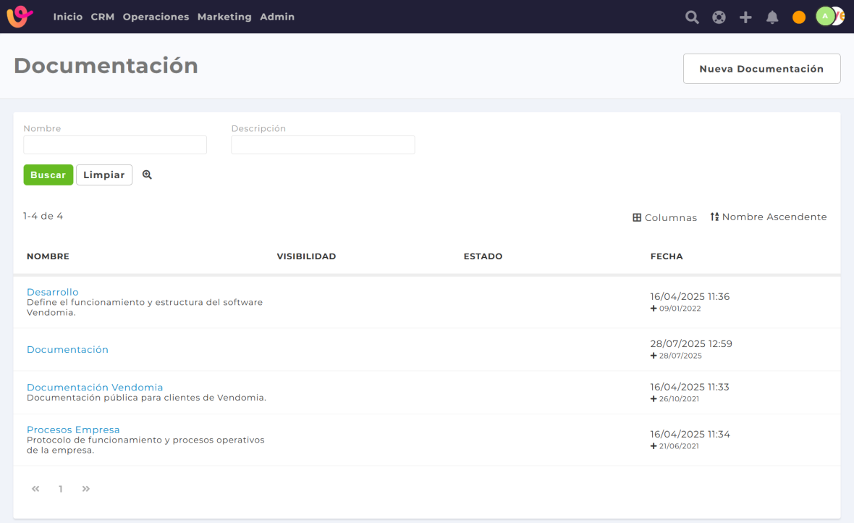The height and width of the screenshot is (523, 854).
Task: Open the notifications bell
Action: click(x=772, y=17)
